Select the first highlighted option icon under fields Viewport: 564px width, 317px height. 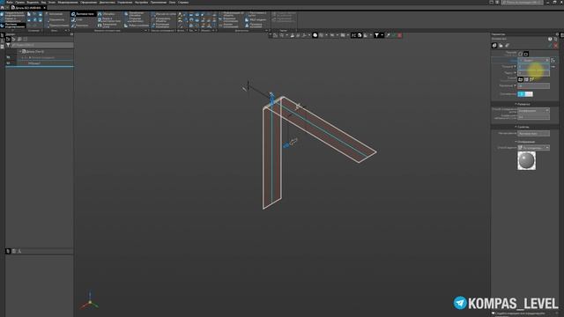[x=521, y=79]
